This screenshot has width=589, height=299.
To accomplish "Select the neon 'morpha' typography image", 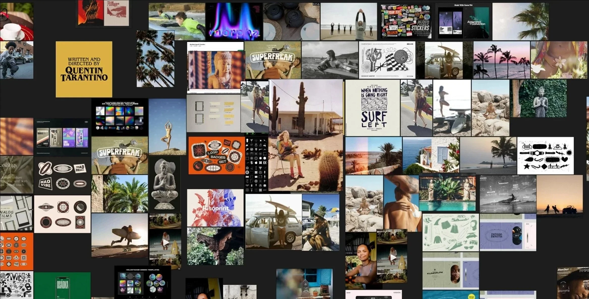I will [234, 22].
